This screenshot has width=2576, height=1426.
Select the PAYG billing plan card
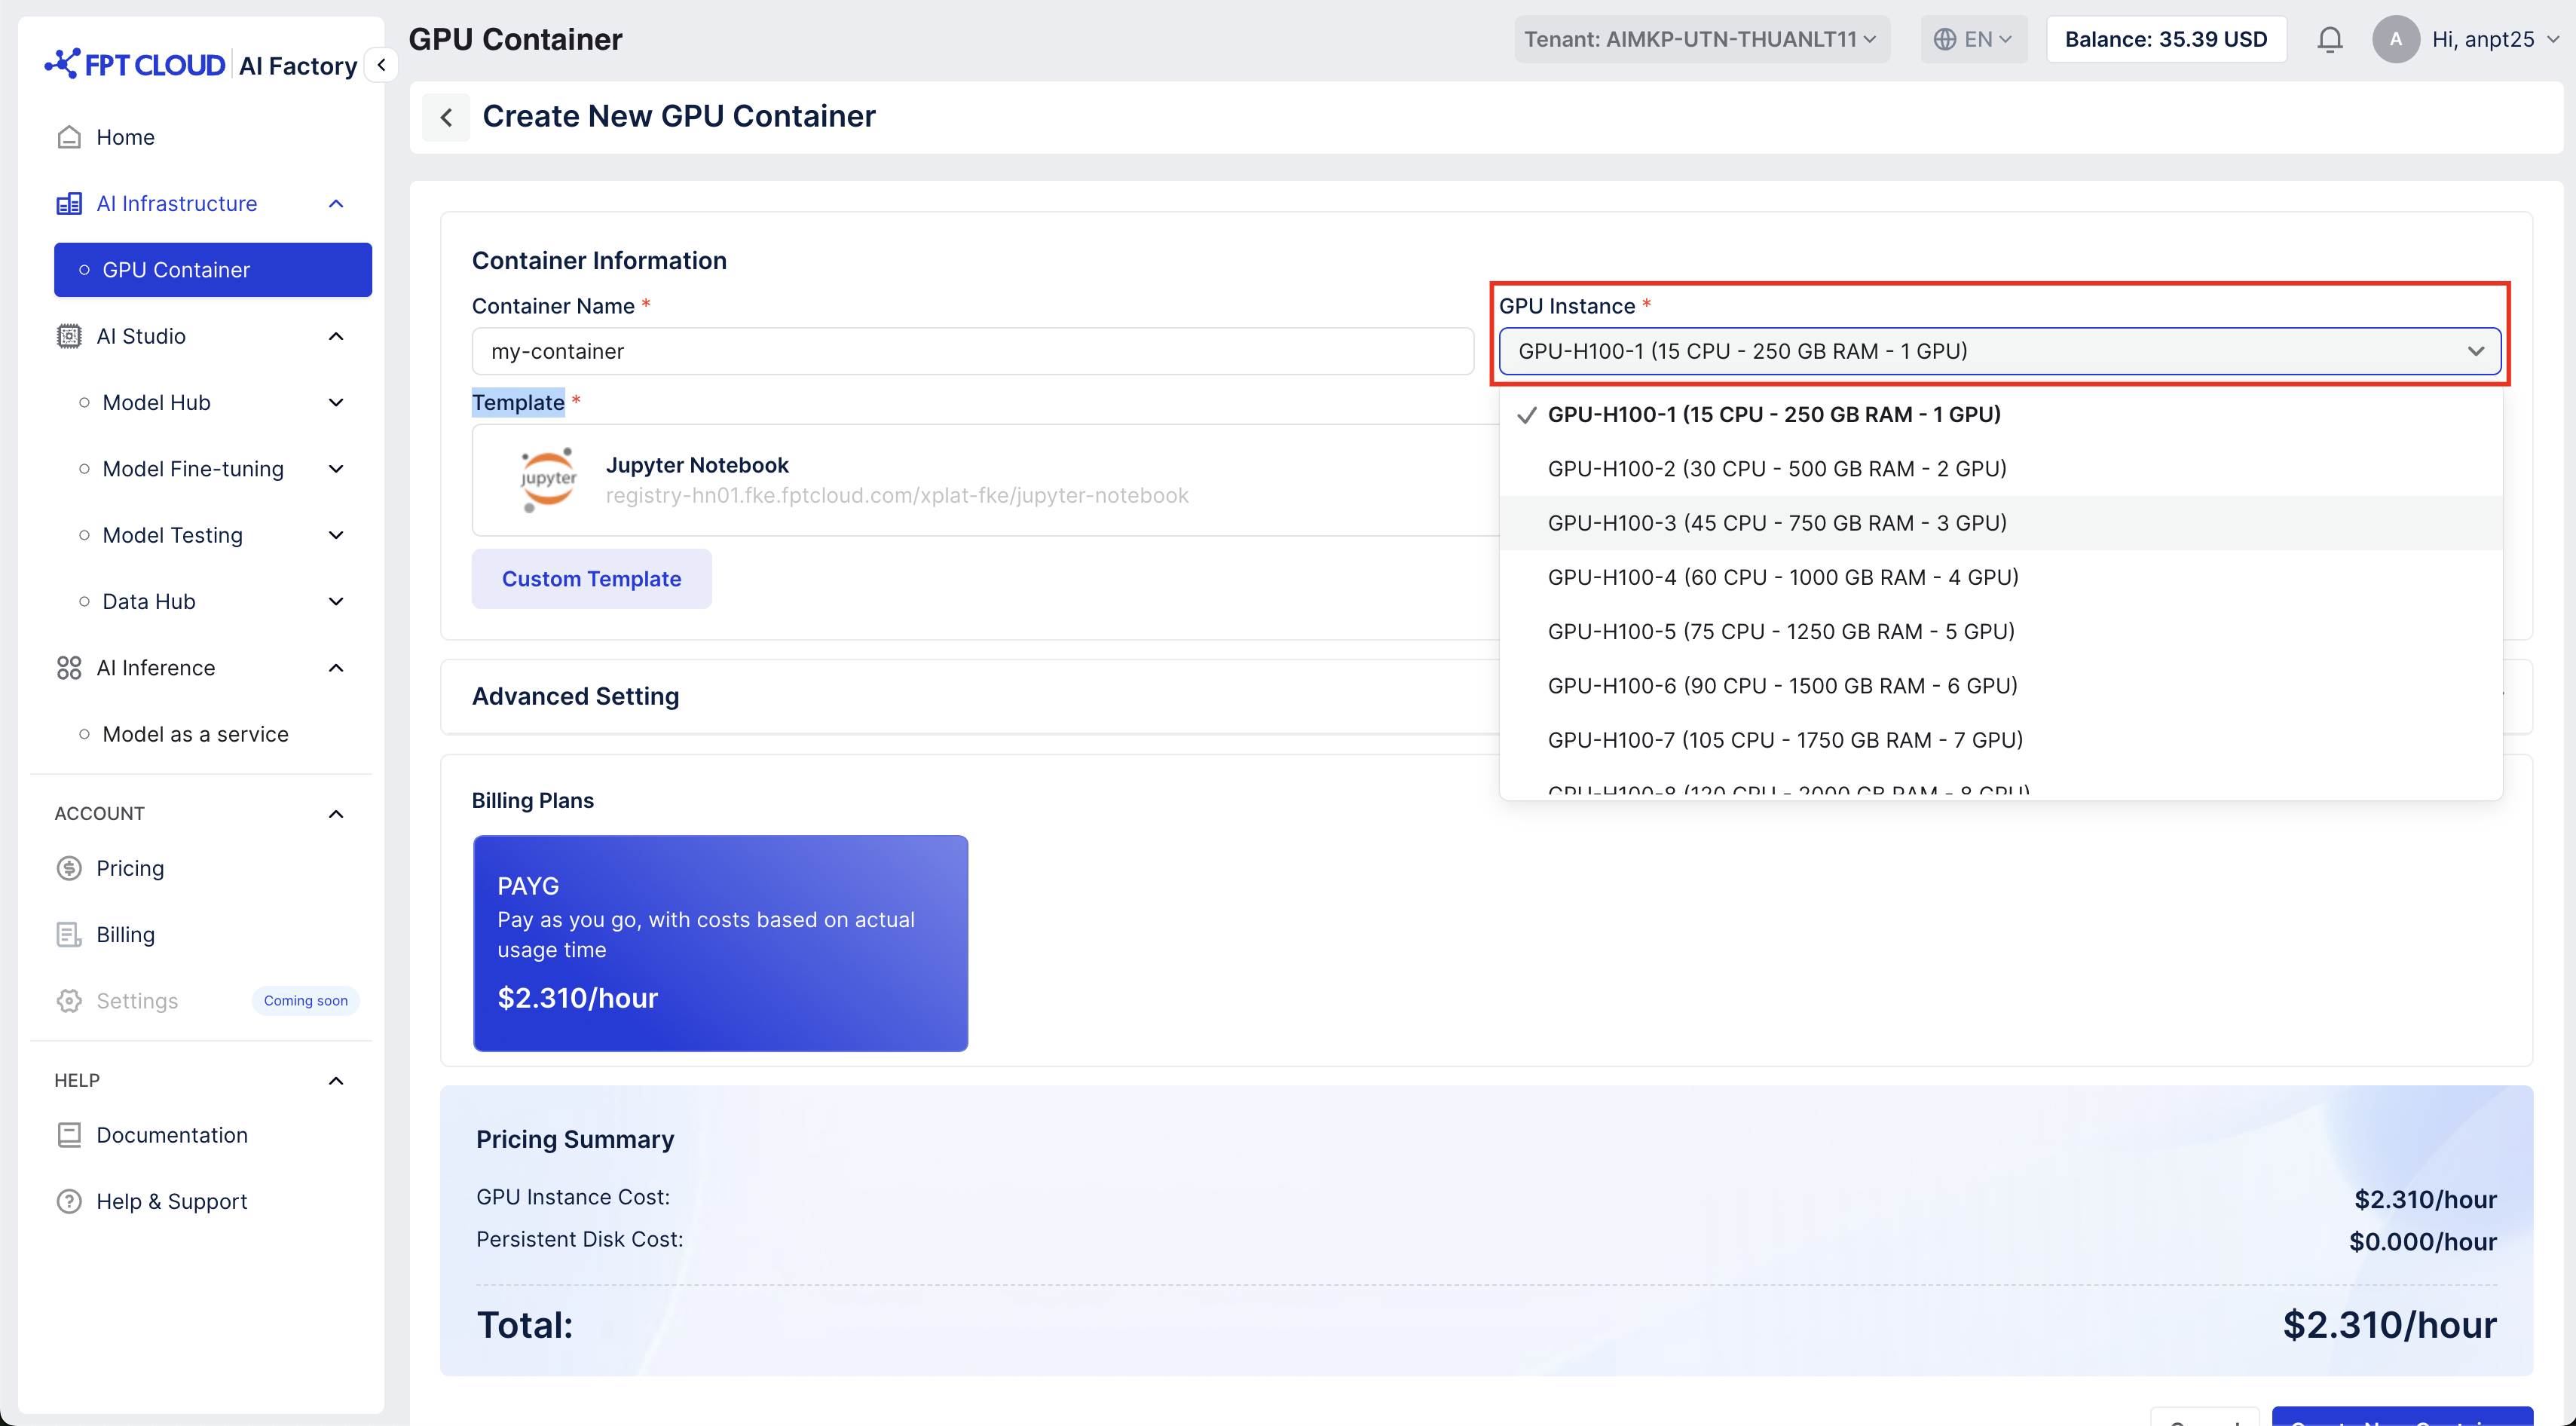pos(720,943)
